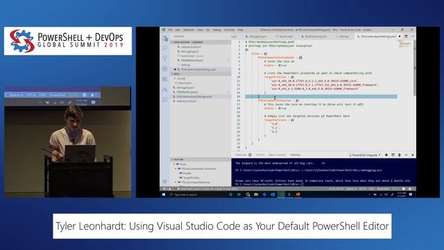Viewport: 444px width, 250px height.
Task: Open PowerShell Integrated terminal selector dropdown
Action: [x=364, y=155]
